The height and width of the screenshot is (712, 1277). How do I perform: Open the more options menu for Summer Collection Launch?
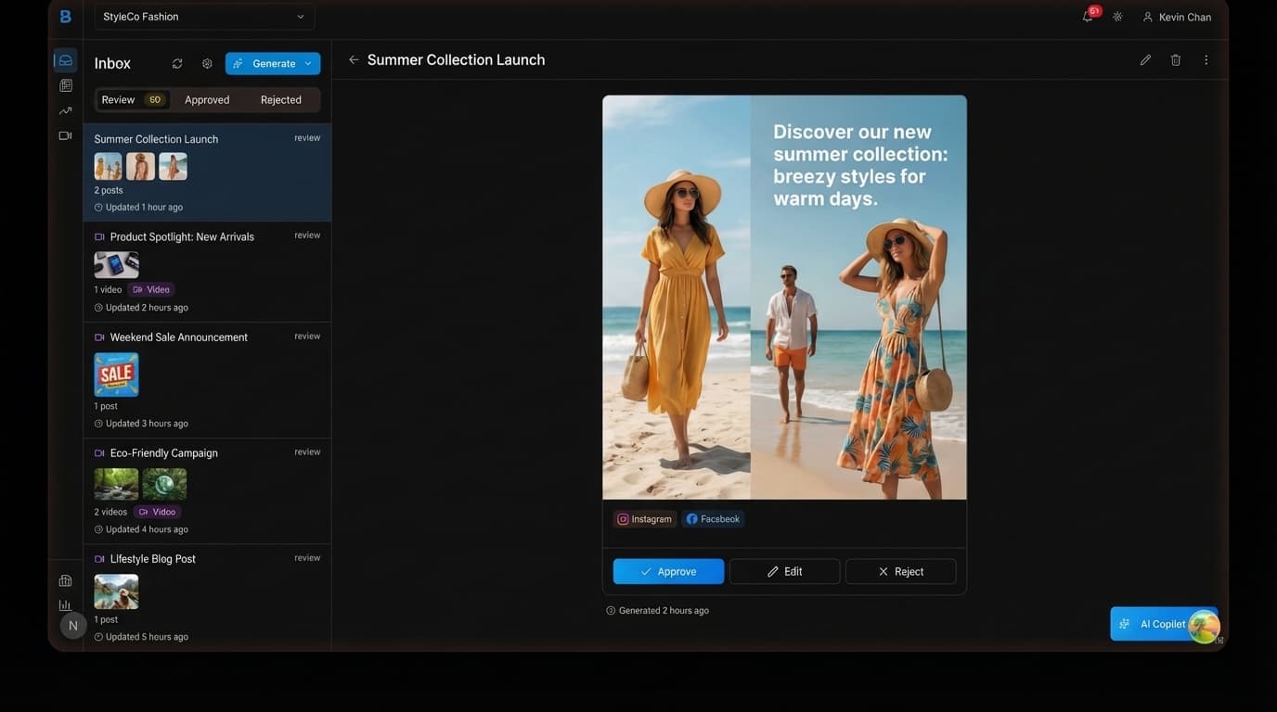(1205, 58)
